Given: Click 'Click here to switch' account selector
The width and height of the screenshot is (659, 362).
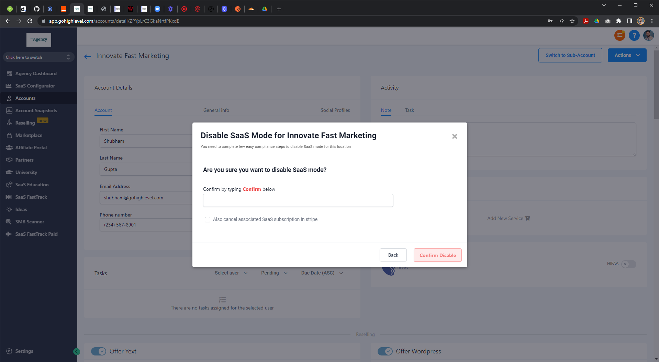Looking at the screenshot, I should click(x=38, y=57).
